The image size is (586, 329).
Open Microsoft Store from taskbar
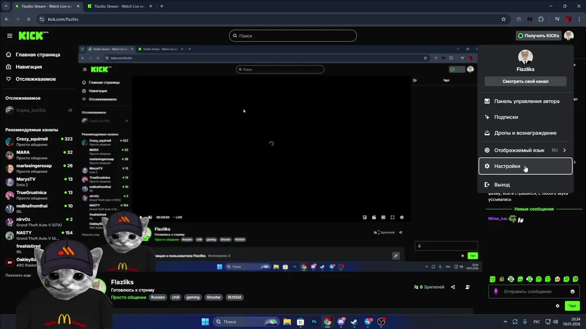[300, 322]
